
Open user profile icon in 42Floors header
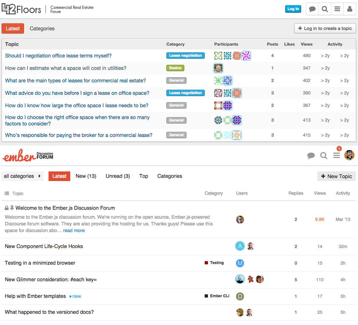coord(350,9)
